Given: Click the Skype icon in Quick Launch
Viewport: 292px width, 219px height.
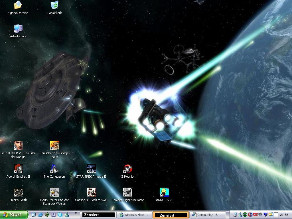Looking at the screenshot, I should point(60,215).
